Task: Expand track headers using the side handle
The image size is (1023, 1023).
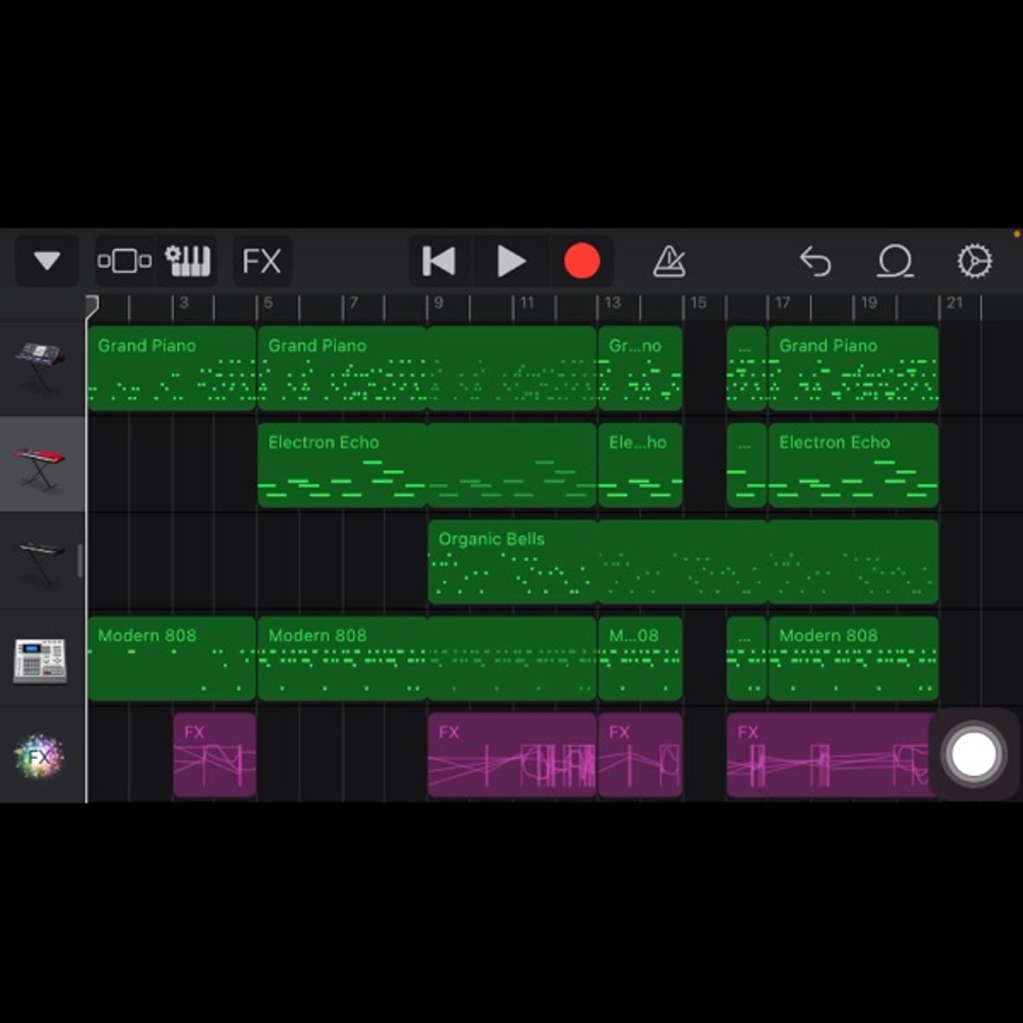Action: pyautogui.click(x=80, y=561)
